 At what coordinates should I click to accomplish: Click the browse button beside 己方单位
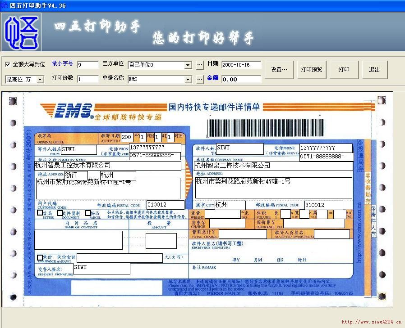pyautogui.click(x=200, y=65)
